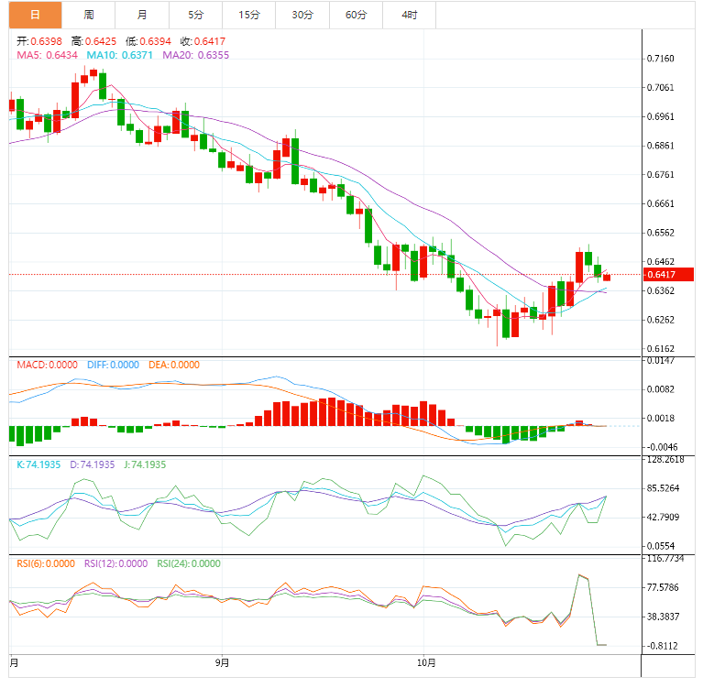Click the MA10: 0.6371 label

[120, 55]
